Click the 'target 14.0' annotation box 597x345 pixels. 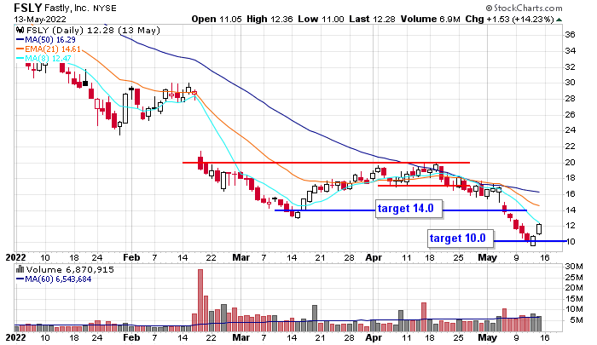point(409,209)
